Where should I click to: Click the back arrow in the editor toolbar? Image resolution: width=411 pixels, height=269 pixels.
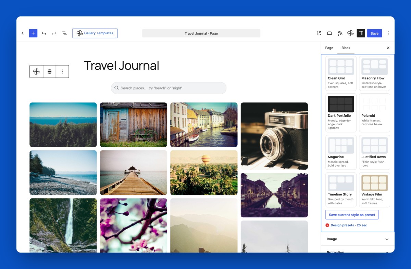[x=23, y=33]
